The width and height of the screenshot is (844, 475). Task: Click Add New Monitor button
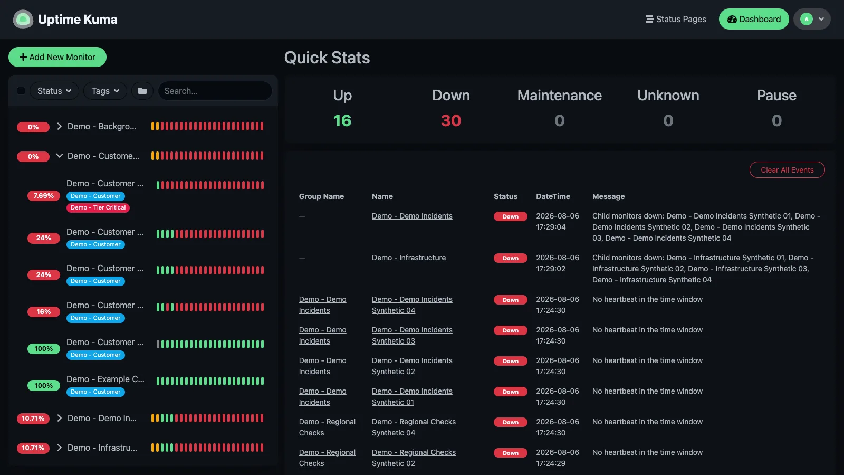57,57
